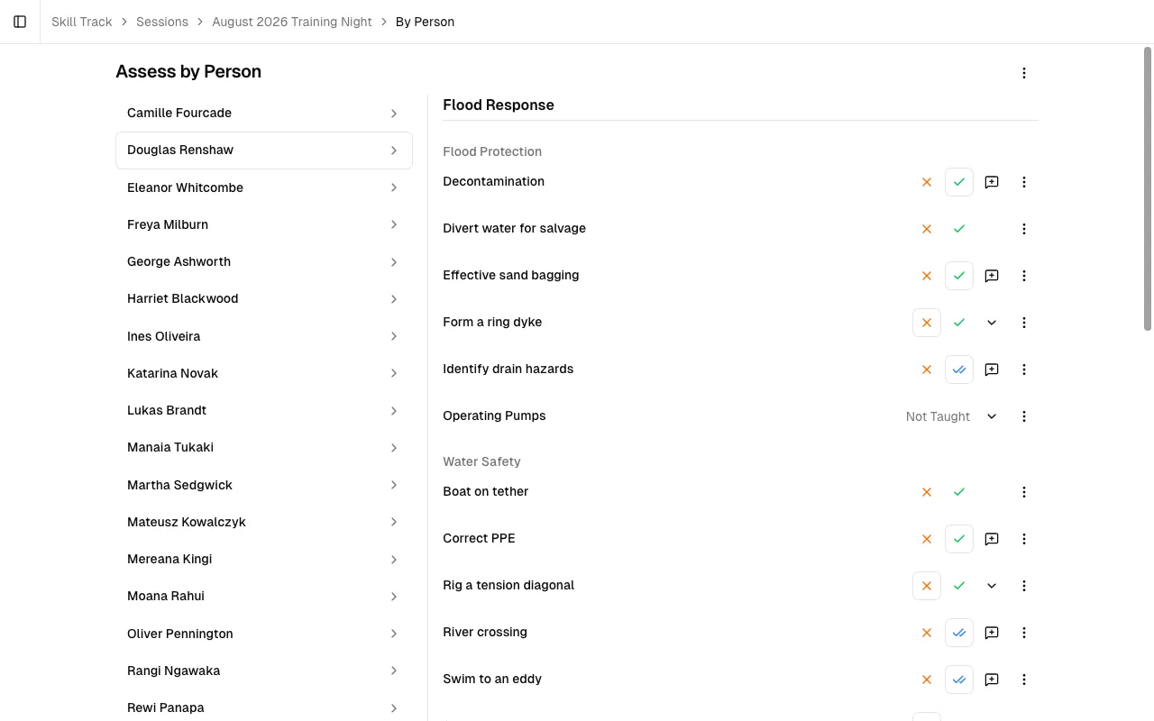Open more options for Correct PPE

pyautogui.click(x=1024, y=539)
